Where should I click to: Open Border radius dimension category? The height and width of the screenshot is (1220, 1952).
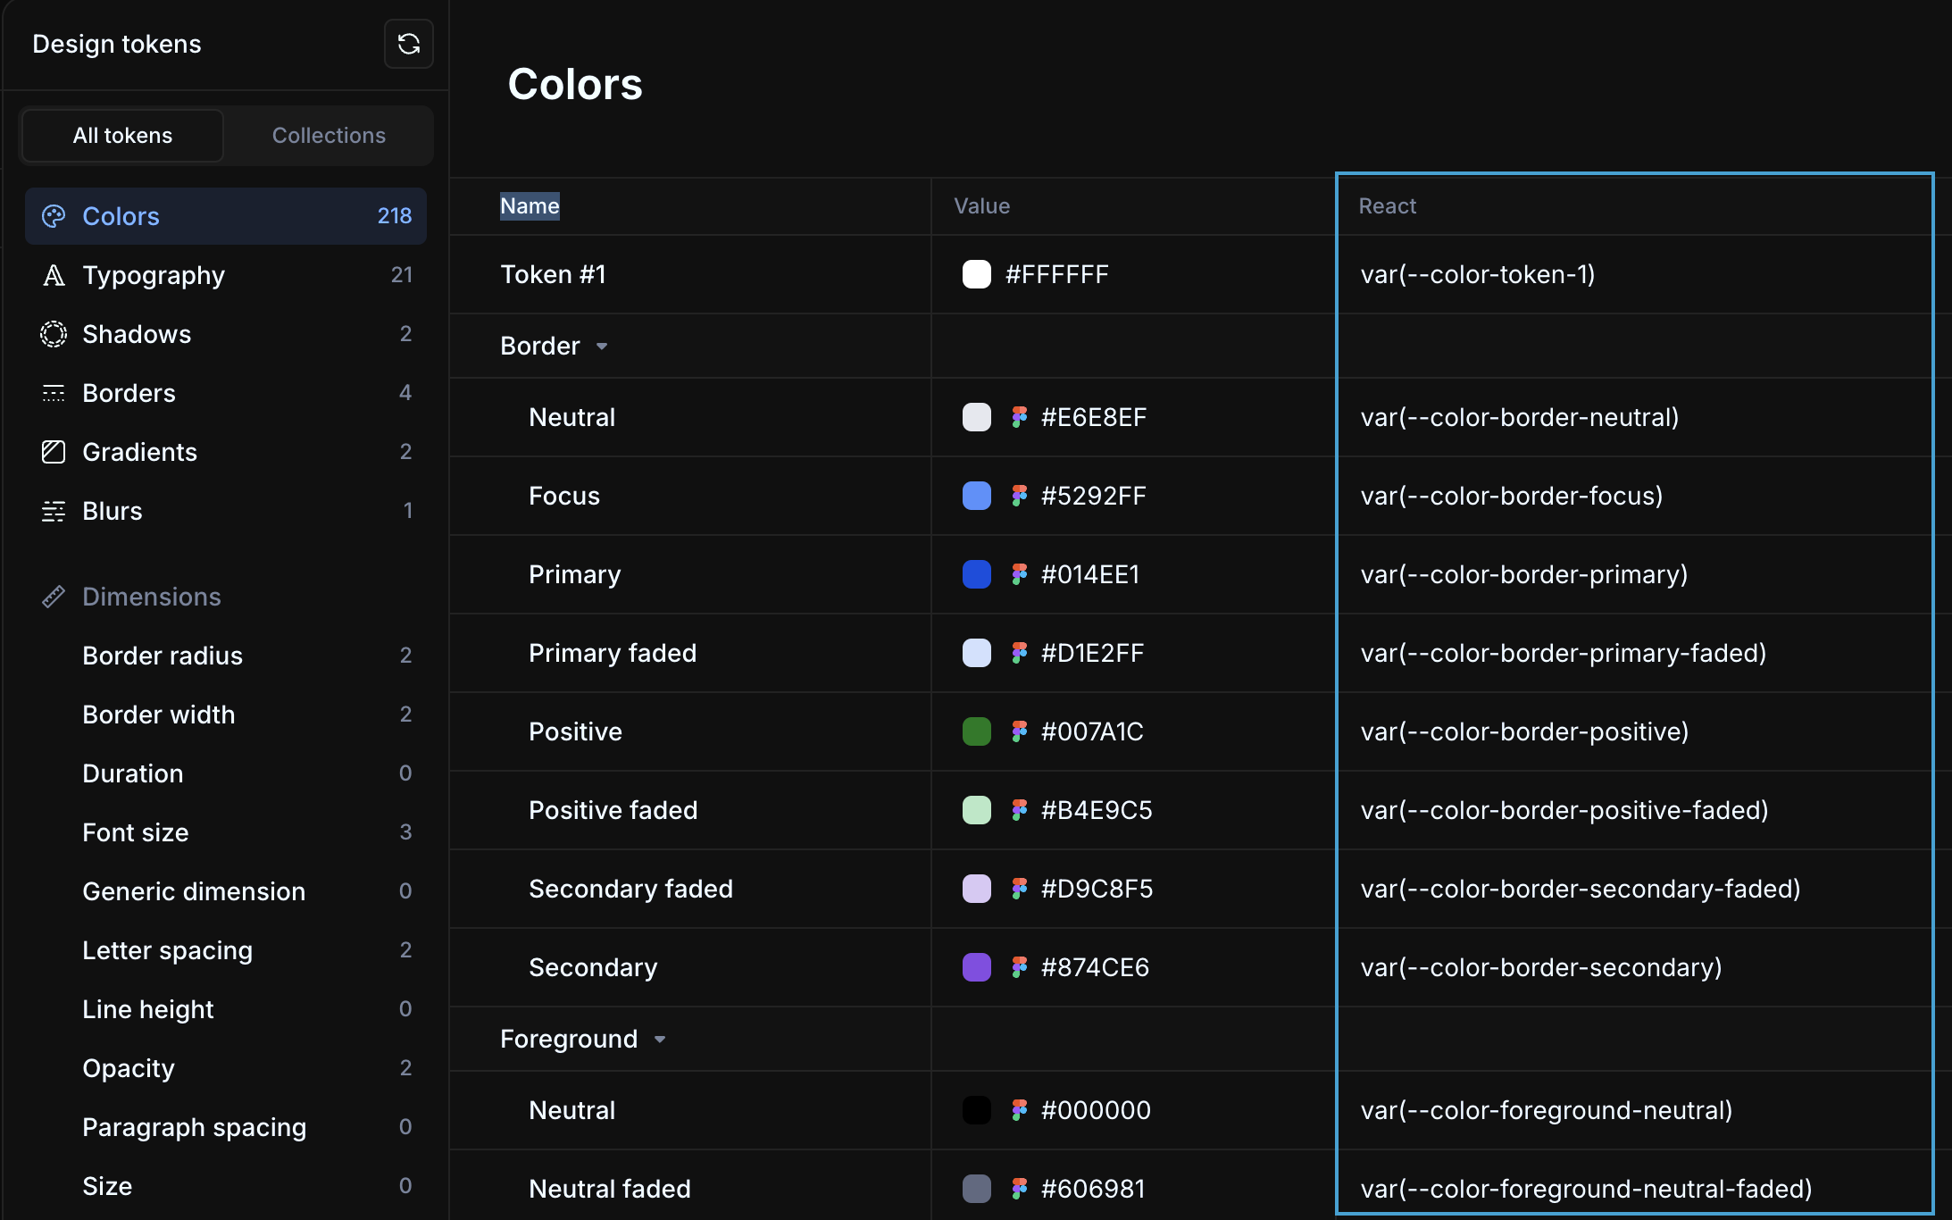(x=163, y=656)
